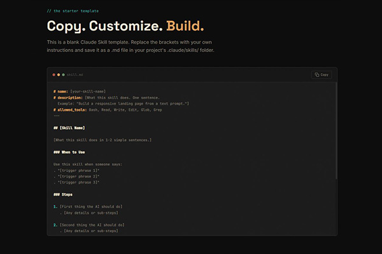
Task: Click the '### Steps' heading
Action: click(x=63, y=194)
